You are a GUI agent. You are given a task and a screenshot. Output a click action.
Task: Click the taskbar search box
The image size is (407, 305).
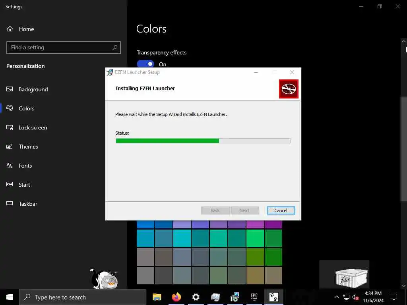tap(83, 297)
